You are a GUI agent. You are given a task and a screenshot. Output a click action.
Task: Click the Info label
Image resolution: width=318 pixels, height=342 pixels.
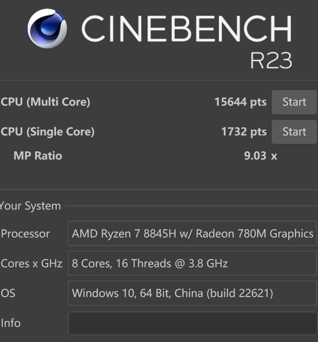click(x=11, y=323)
